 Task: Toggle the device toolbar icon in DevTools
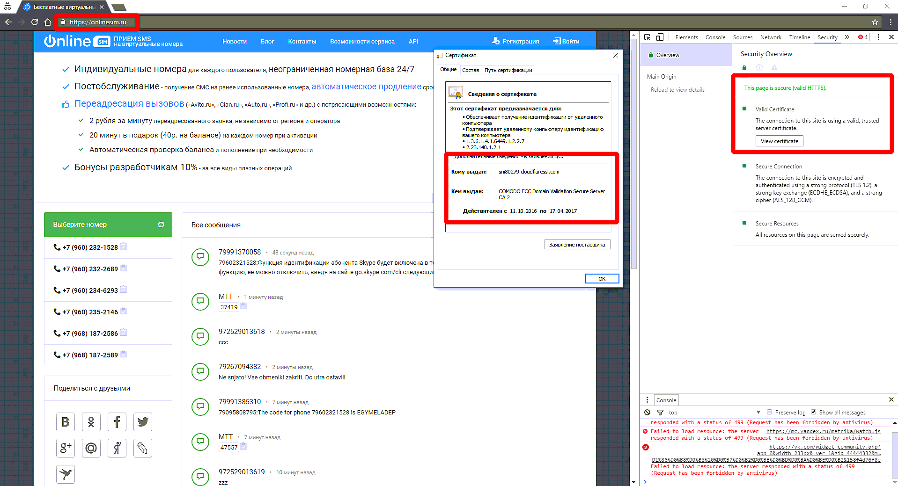click(x=660, y=37)
